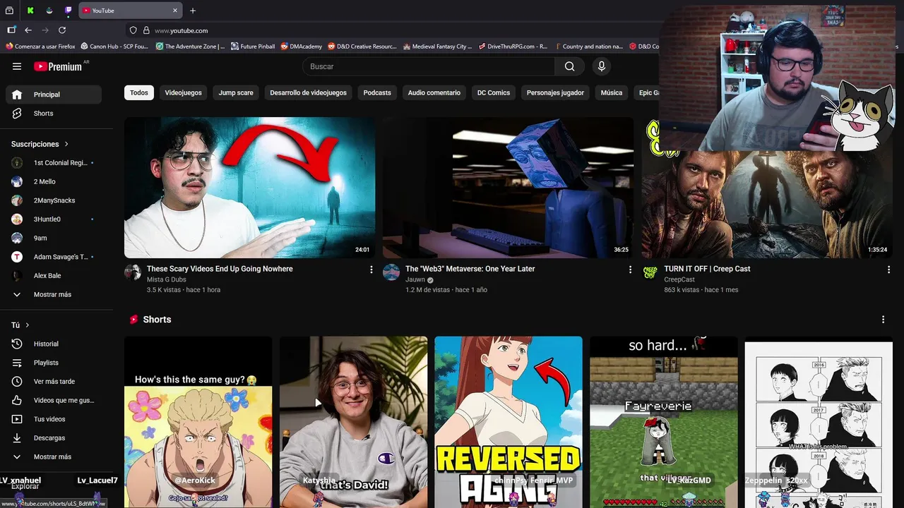The image size is (904, 508).
Task: Select the Todos filter chip
Action: [139, 92]
